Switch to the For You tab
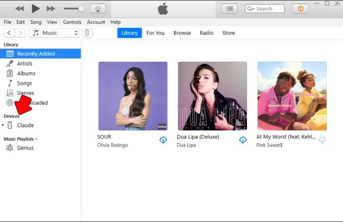343x222 pixels. (155, 33)
